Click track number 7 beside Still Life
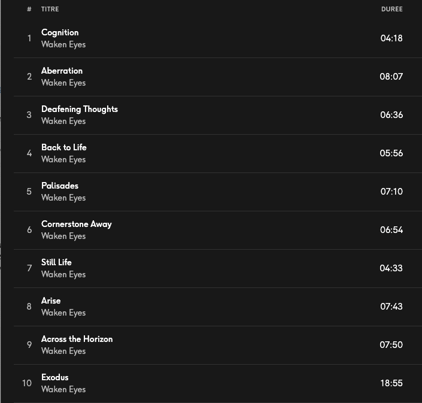The width and height of the screenshot is (422, 403). 29,268
